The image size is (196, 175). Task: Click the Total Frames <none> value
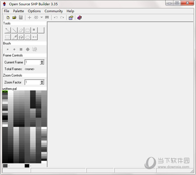(29, 69)
